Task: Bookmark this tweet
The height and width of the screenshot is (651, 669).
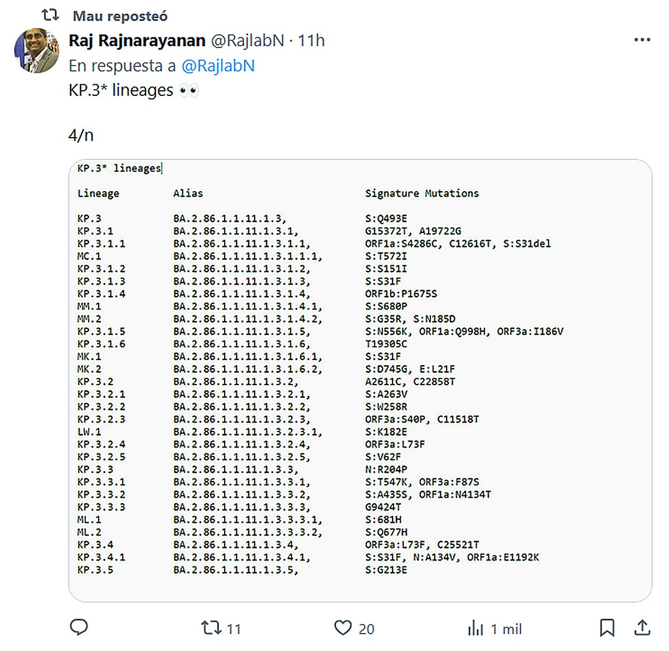Action: click(607, 628)
